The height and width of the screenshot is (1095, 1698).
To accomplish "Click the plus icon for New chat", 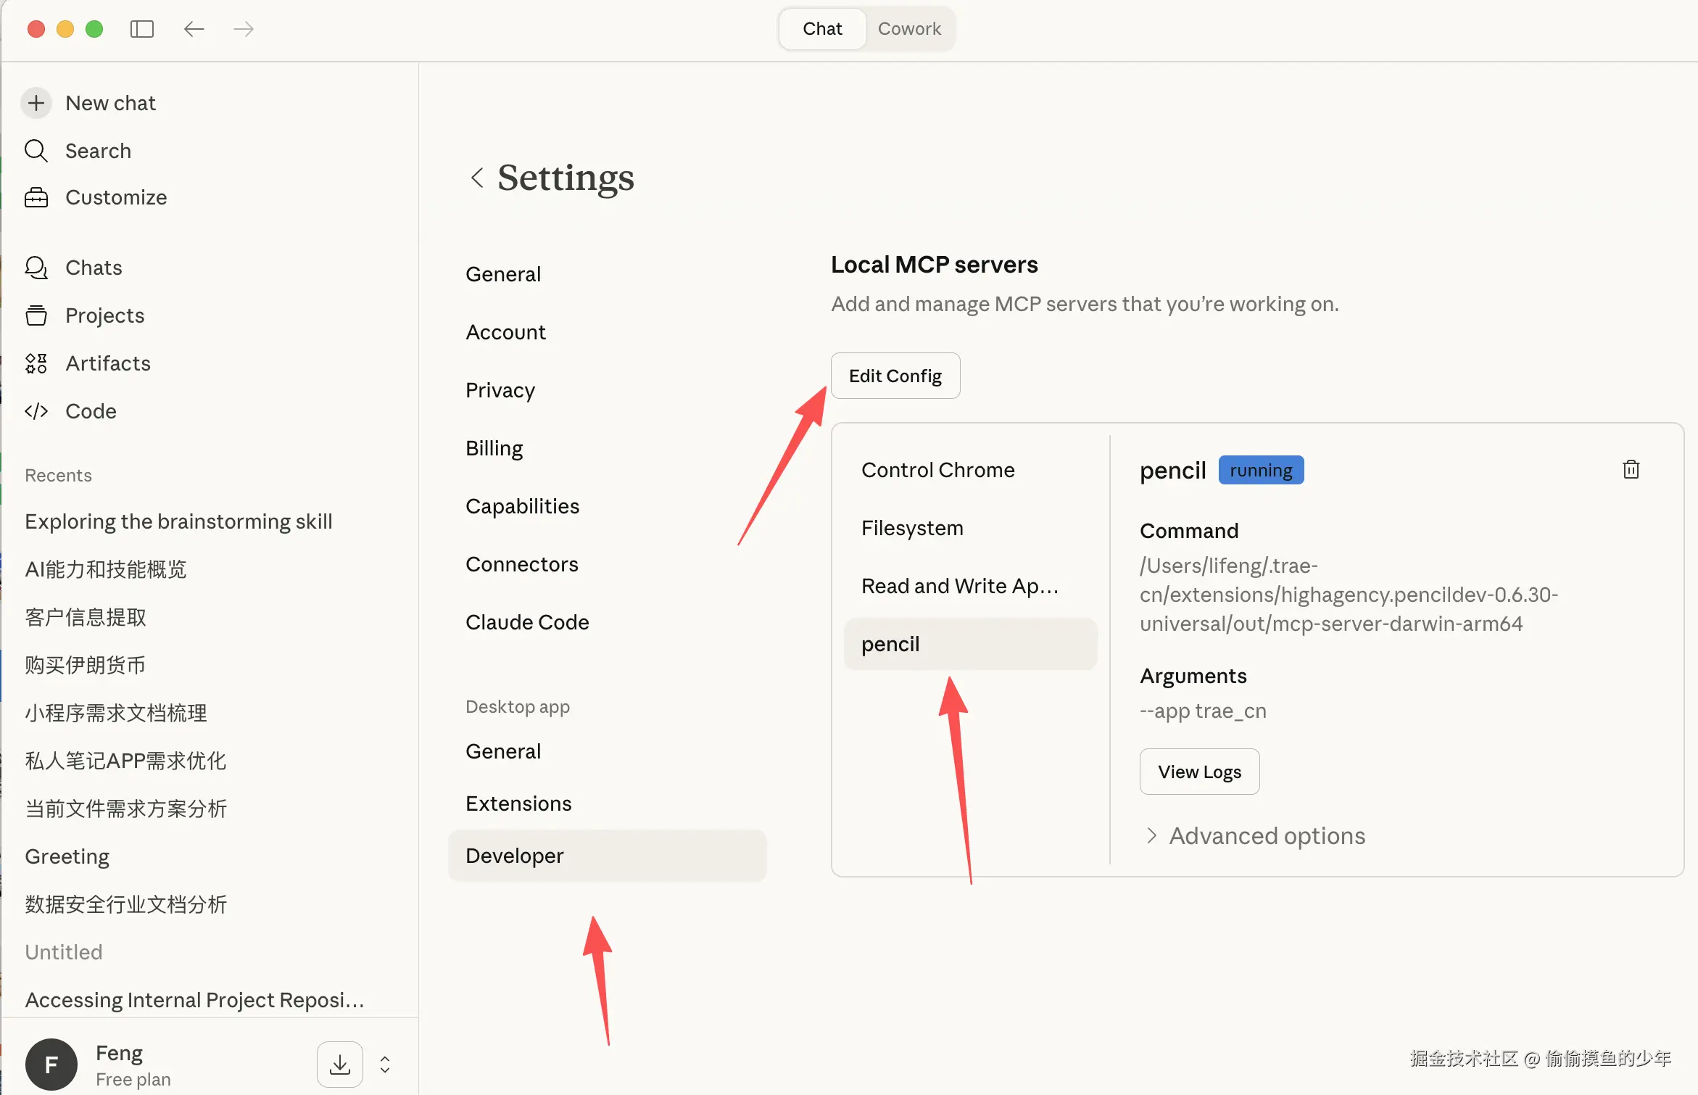I will point(36,103).
